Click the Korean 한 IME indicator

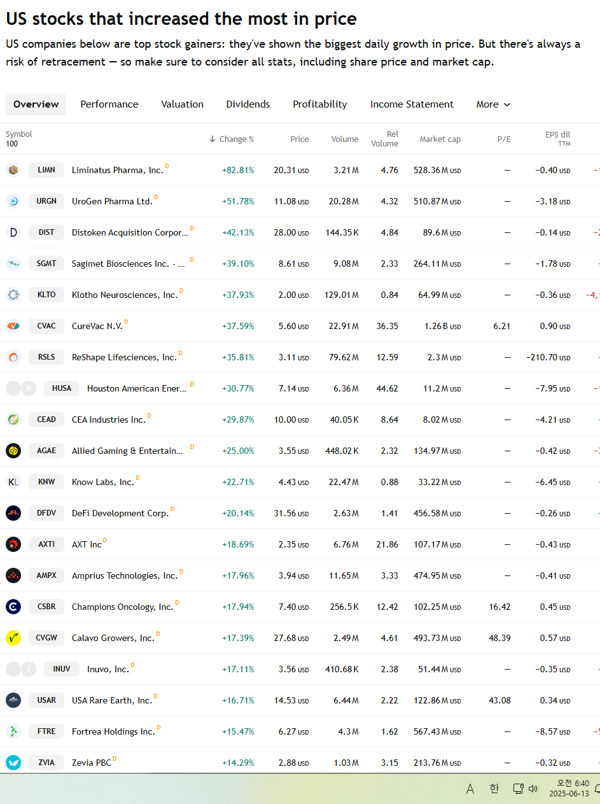pyautogui.click(x=494, y=789)
